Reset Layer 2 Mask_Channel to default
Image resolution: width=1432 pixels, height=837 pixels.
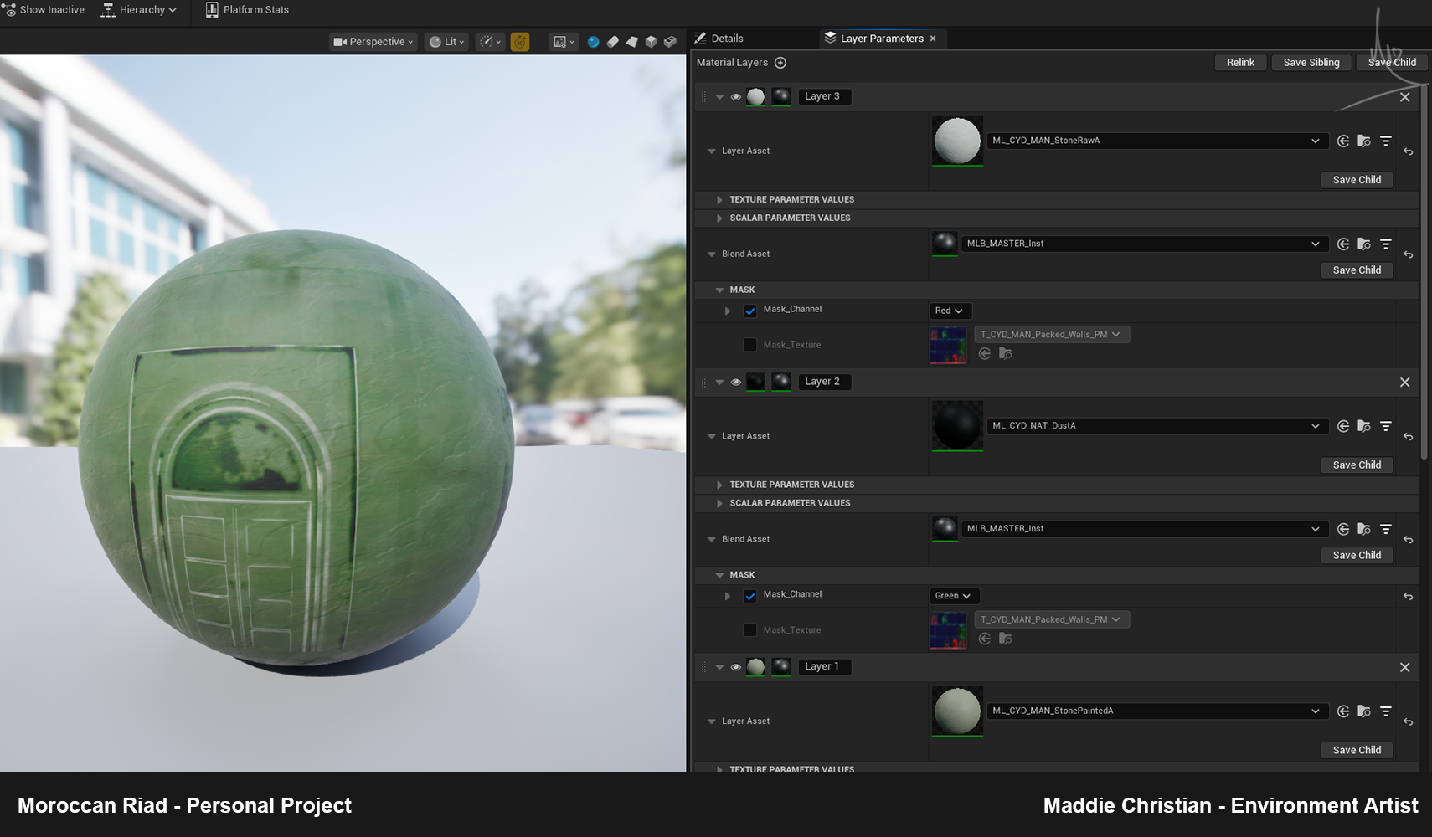pos(1409,596)
